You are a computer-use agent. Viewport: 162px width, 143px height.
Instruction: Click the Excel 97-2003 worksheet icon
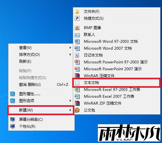[x=77, y=90]
